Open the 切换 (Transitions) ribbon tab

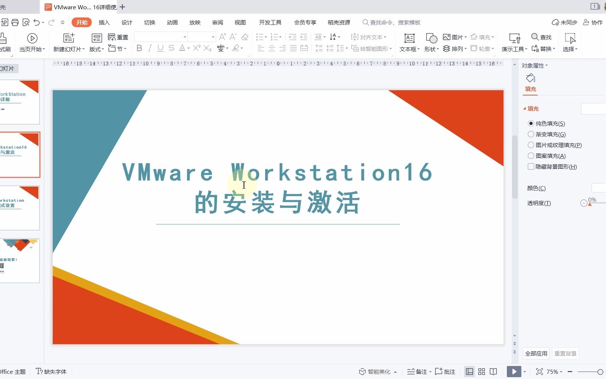pyautogui.click(x=150, y=22)
